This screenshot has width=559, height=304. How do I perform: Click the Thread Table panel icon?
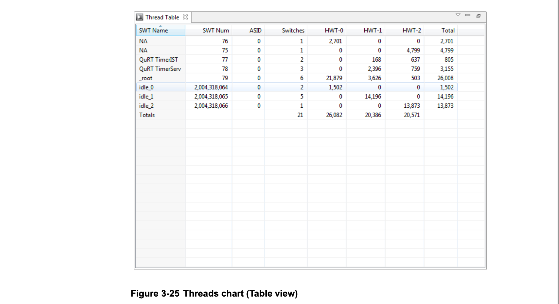[140, 17]
